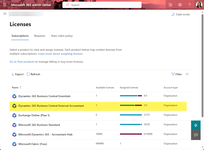
Task: Click the Dark mode moon icon
Action: coord(173,14)
